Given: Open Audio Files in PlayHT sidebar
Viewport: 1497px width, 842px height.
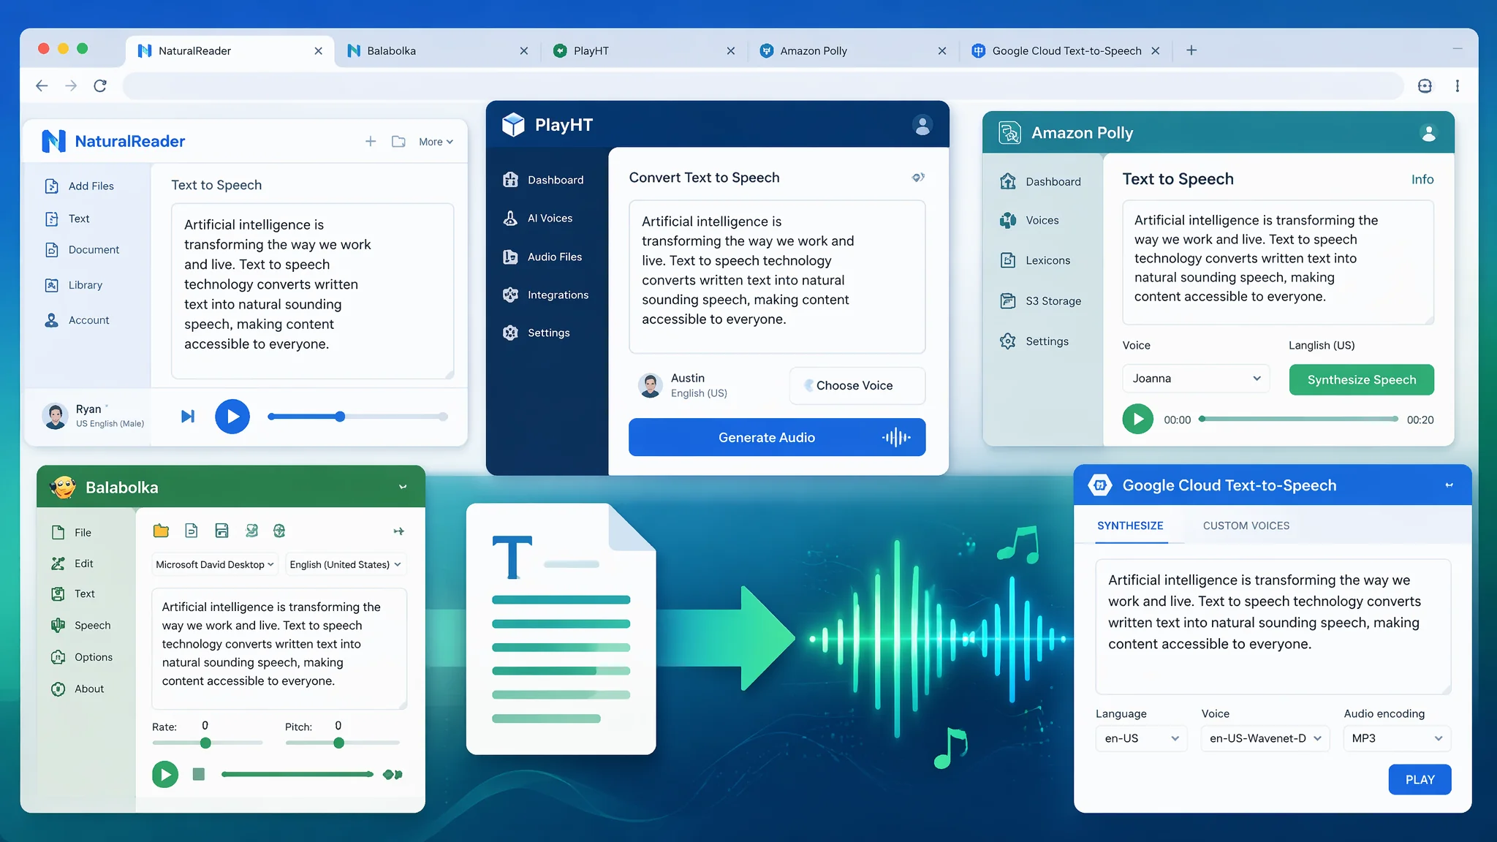Looking at the screenshot, I should [x=542, y=257].
